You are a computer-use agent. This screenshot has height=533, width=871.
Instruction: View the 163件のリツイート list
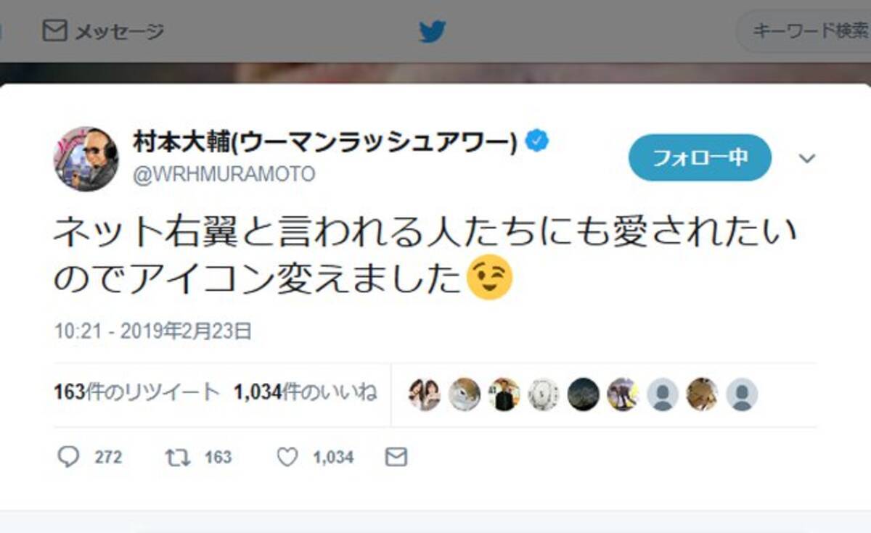(x=136, y=392)
